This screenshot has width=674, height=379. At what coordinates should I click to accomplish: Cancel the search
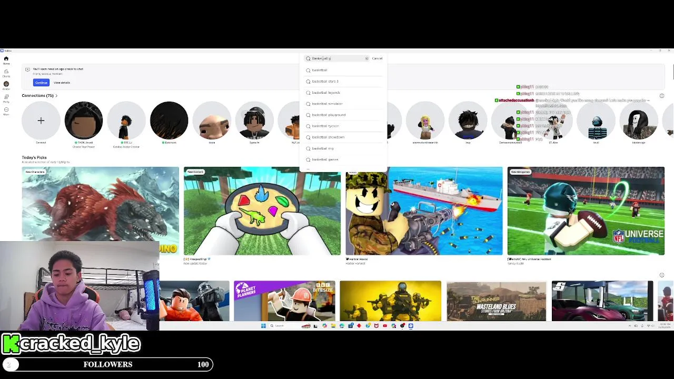point(377,58)
